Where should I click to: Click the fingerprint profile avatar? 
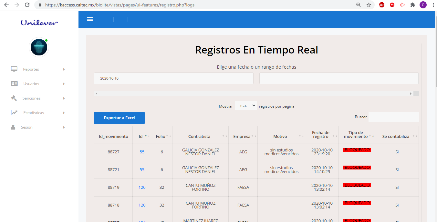[39, 48]
